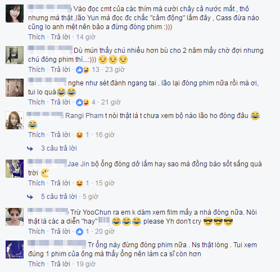Screen dimensions: 280x272
Task: Expand '5 câu trả lời' replies thread
Action: [59, 197]
